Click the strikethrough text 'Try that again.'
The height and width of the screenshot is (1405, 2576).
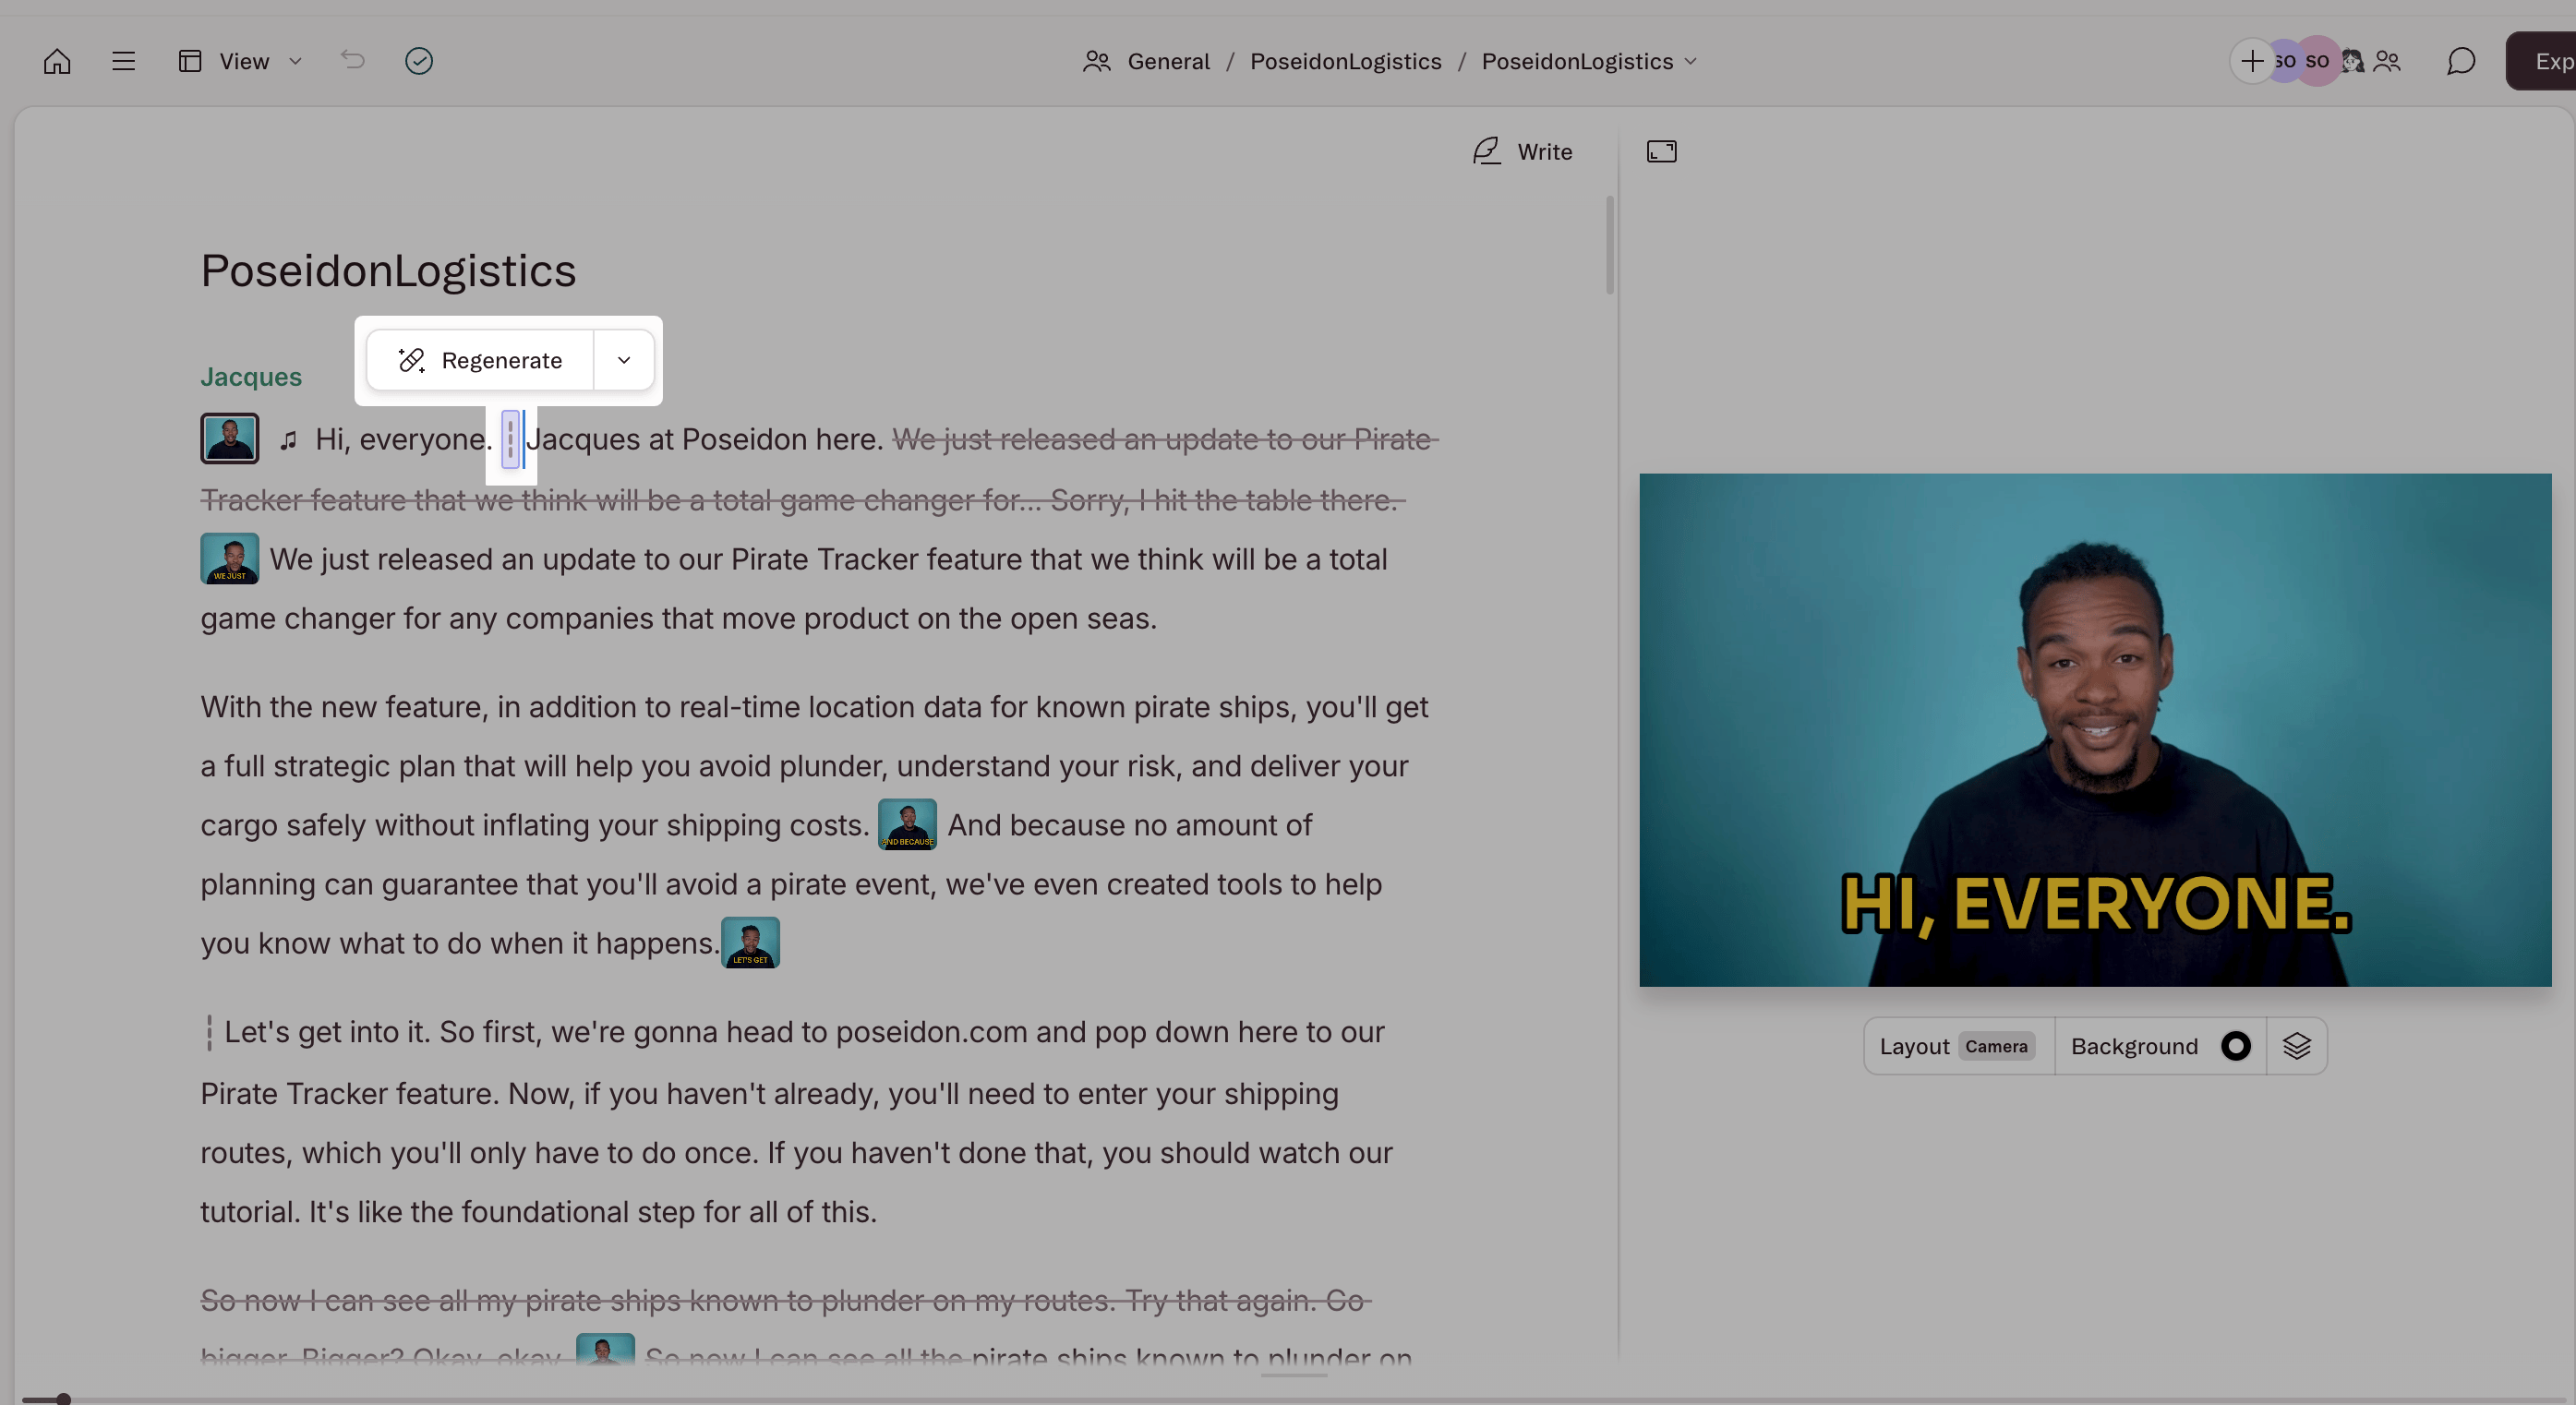click(1220, 1300)
